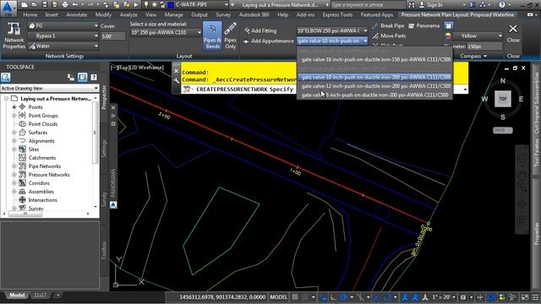Image resolution: width=541 pixels, height=304 pixels.
Task: Open the Network Properties tool
Action: (14, 35)
